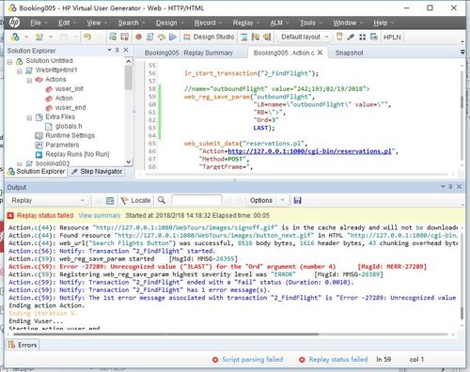Collapse the WebHttpHtml1 tree node
Viewport: 470px width, 372px height.
(20, 71)
